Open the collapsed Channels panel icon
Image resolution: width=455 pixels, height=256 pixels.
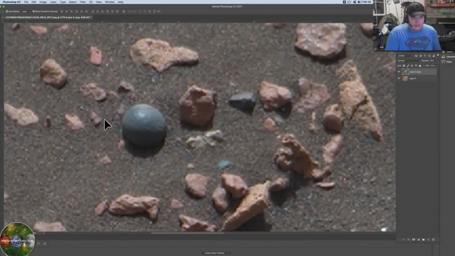click(x=443, y=57)
